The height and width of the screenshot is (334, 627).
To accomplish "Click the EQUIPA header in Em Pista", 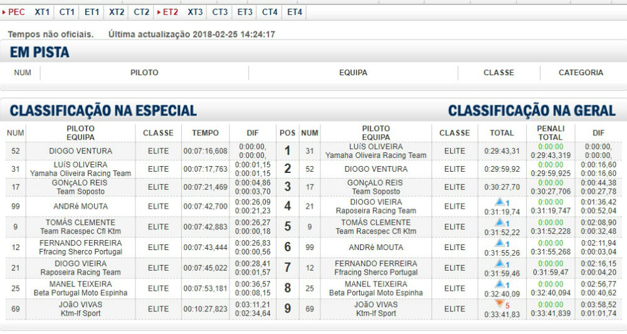I will (353, 73).
